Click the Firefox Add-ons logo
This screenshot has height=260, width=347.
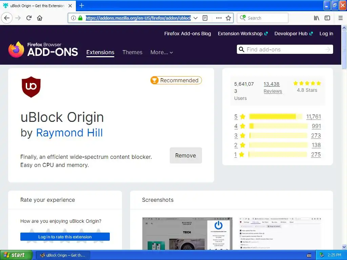tap(43, 49)
